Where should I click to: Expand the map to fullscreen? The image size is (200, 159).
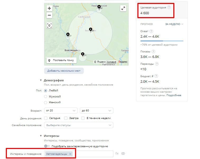pyautogui.click(x=123, y=8)
